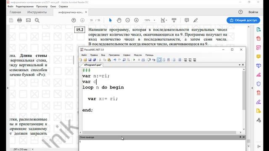Click the Общий доступ share button

243,20
